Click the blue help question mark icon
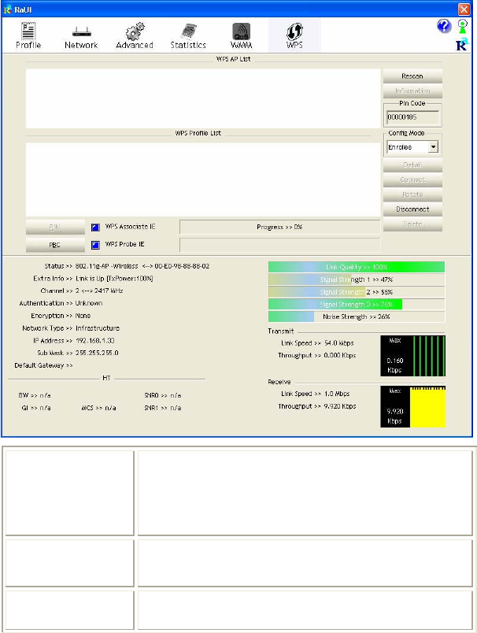 click(x=444, y=27)
